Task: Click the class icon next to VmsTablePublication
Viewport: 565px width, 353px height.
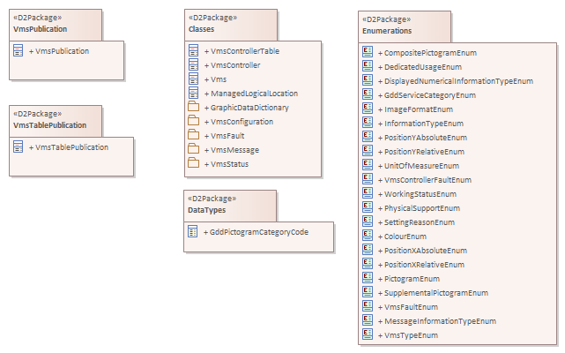Action: 18,146
